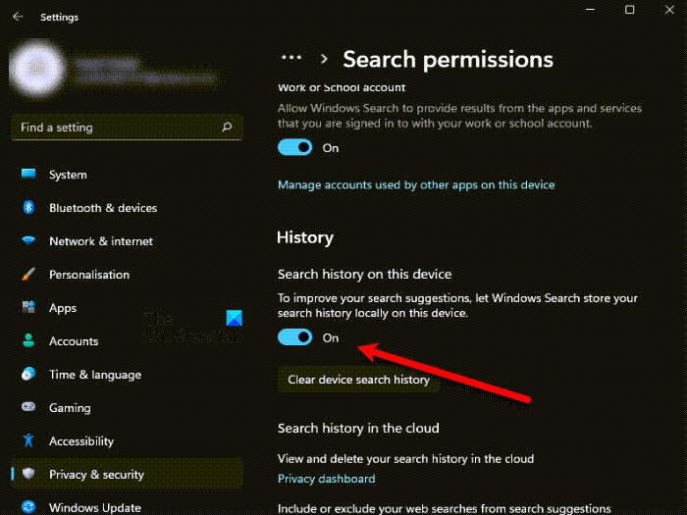Viewport: 687px width, 515px height.
Task: Click the System monitor icon
Action: pos(28,174)
